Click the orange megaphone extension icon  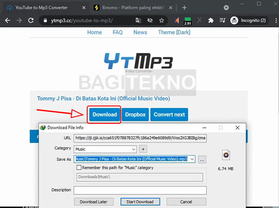[x=177, y=20]
